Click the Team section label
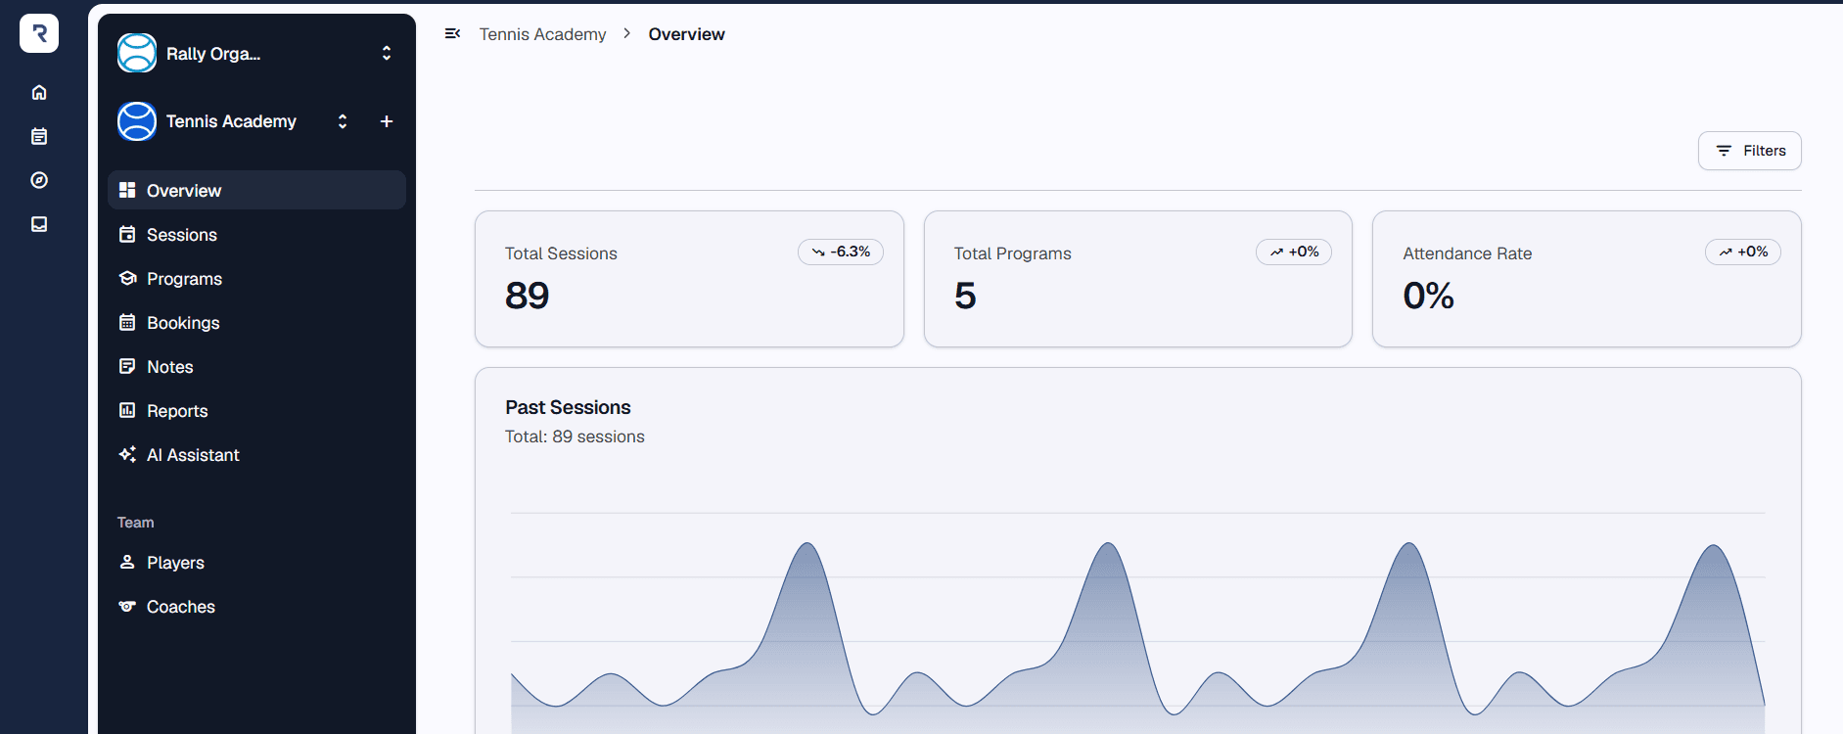The width and height of the screenshot is (1843, 734). tap(135, 523)
